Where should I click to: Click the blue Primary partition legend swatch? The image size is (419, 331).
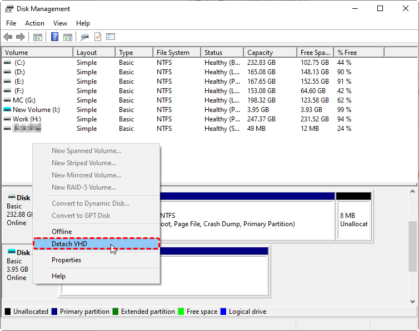(x=54, y=312)
